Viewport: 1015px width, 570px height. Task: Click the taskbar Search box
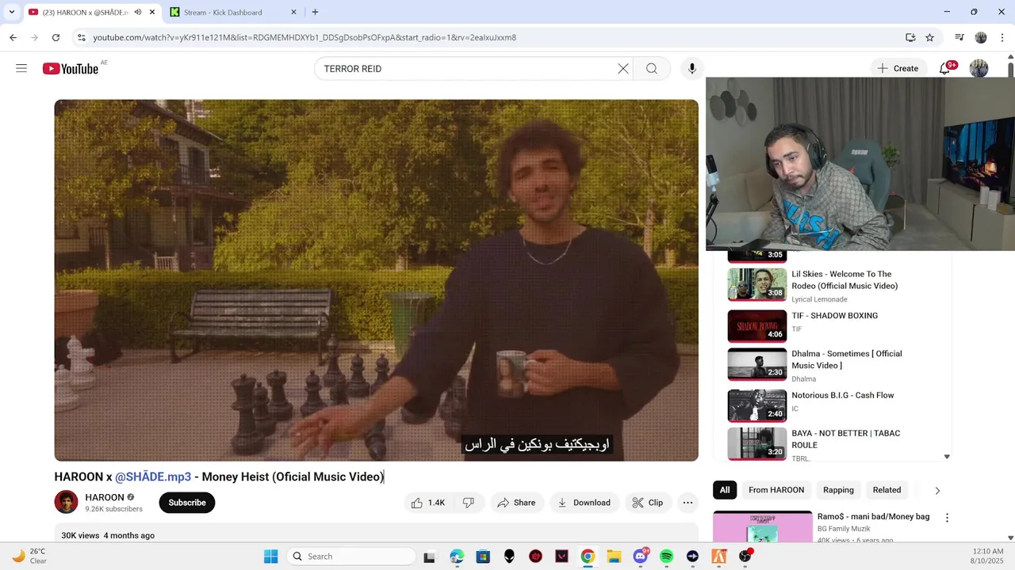click(350, 557)
